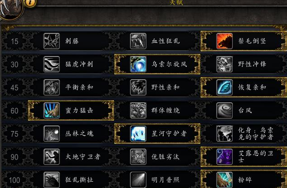Viewport: 287px width, 188px height.
Task: Choose the 星河守护者 talent icon
Action: click(x=138, y=134)
